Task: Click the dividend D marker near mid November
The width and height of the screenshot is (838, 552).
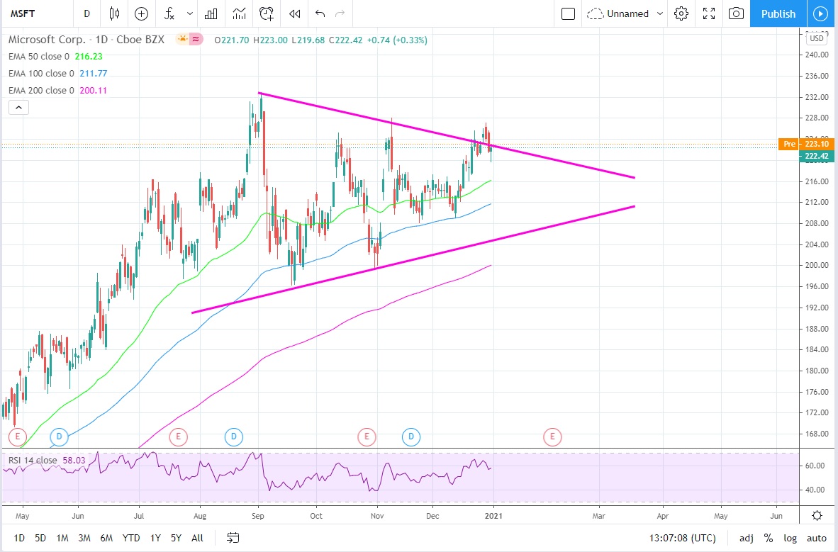Action: pyautogui.click(x=411, y=436)
